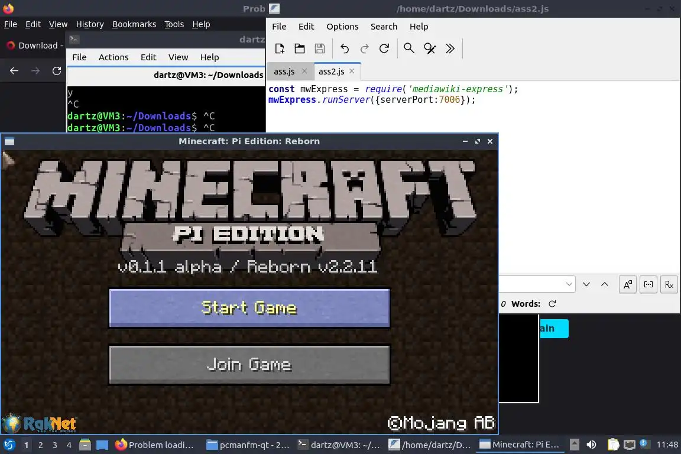Select the ass2.js tab
681x454 pixels.
click(332, 72)
